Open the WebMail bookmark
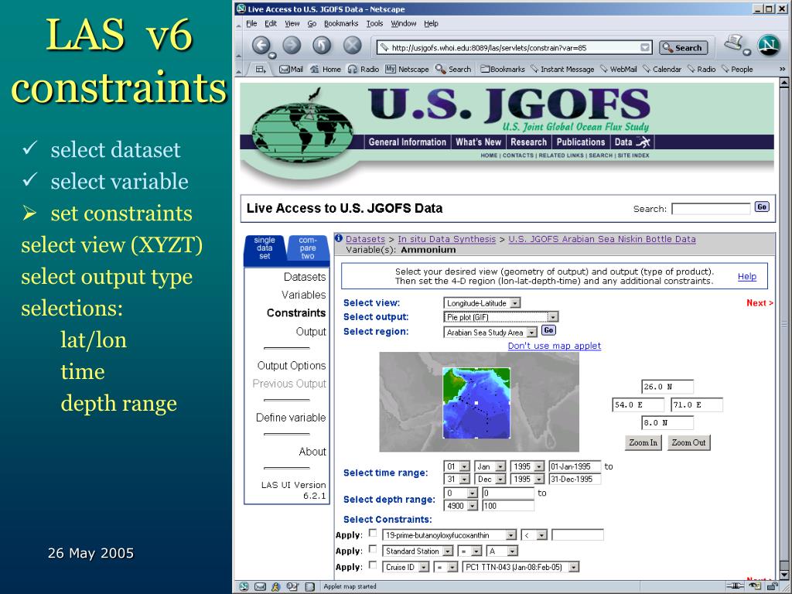Screen dimensions: 792x594 tap(619, 69)
